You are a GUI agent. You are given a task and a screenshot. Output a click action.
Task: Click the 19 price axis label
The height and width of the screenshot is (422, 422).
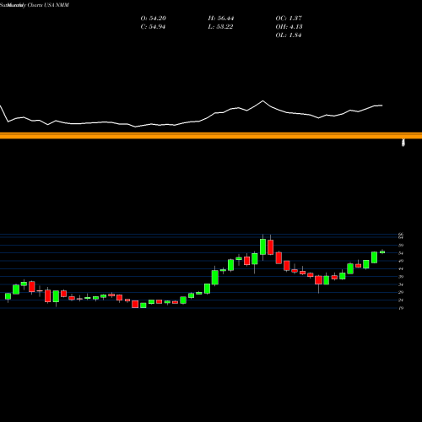point(401,308)
